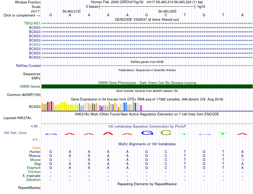Click GENCODE V50lift37 track title

147,20
